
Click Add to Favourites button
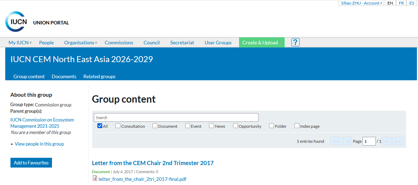pyautogui.click(x=31, y=163)
